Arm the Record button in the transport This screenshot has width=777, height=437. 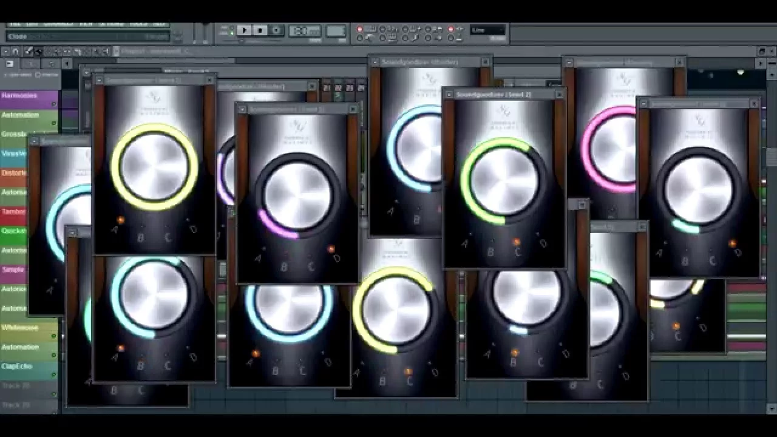coord(276,30)
